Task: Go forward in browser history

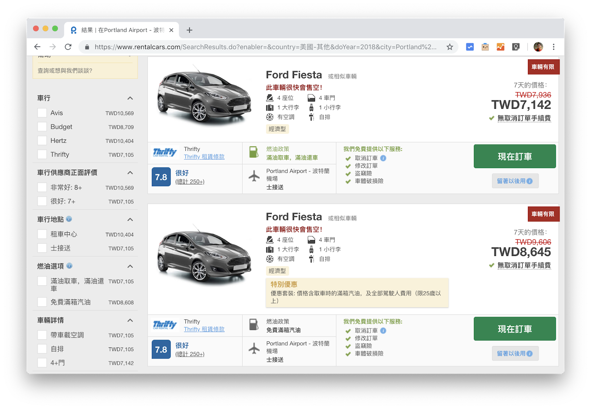Action: click(53, 47)
